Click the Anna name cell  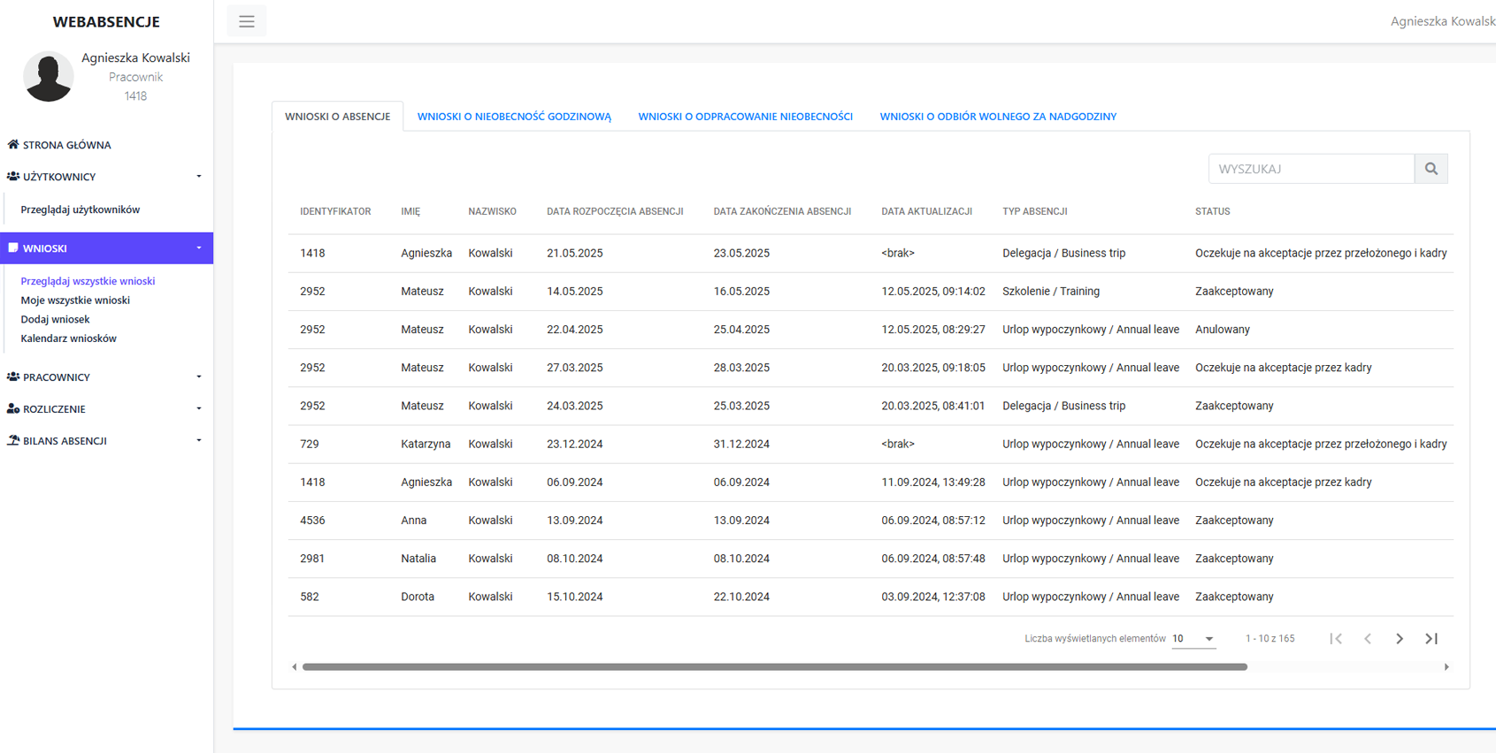413,521
